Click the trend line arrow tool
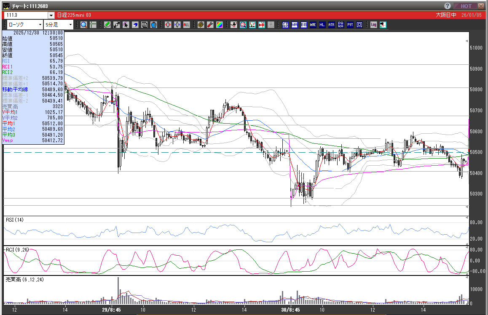488x315 pixels. [x=117, y=25]
